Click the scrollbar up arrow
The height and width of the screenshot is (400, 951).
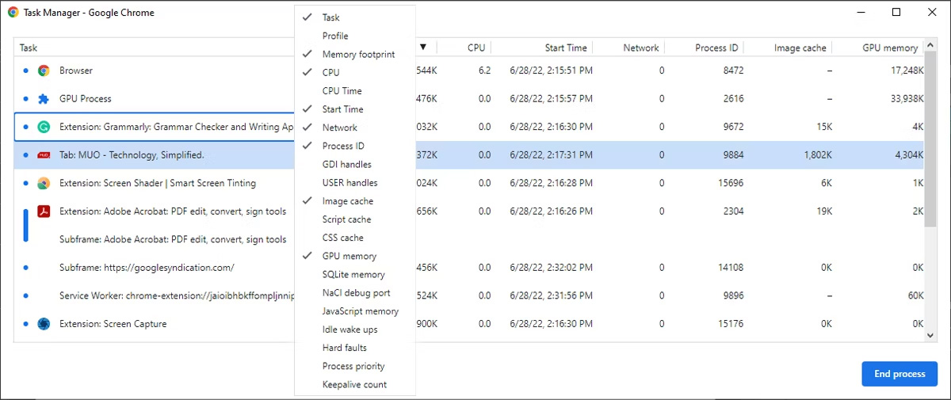pos(931,48)
